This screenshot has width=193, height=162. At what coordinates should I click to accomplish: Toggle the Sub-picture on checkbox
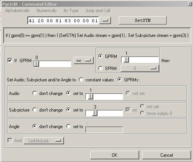click(x=128, y=110)
